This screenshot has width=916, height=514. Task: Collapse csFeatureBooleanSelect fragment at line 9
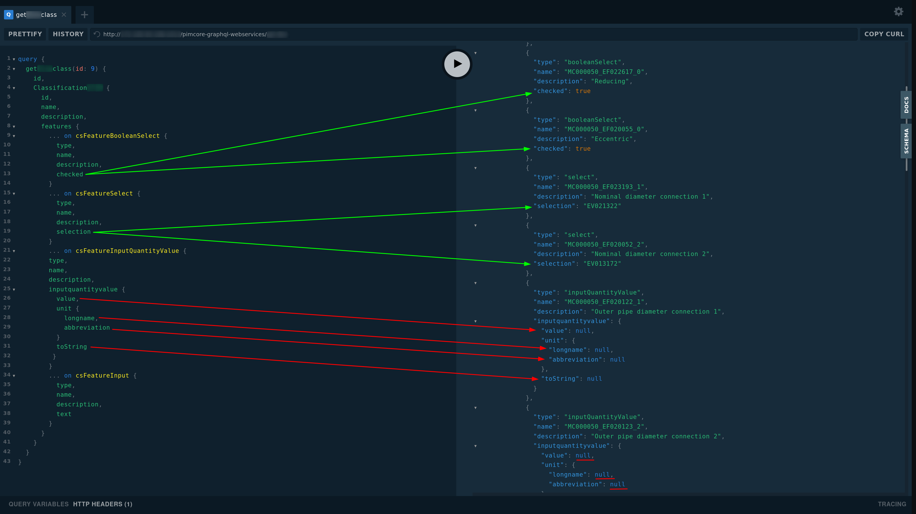coord(14,136)
